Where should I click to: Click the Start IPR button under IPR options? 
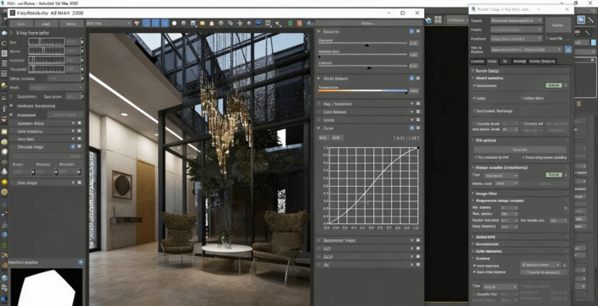520,150
